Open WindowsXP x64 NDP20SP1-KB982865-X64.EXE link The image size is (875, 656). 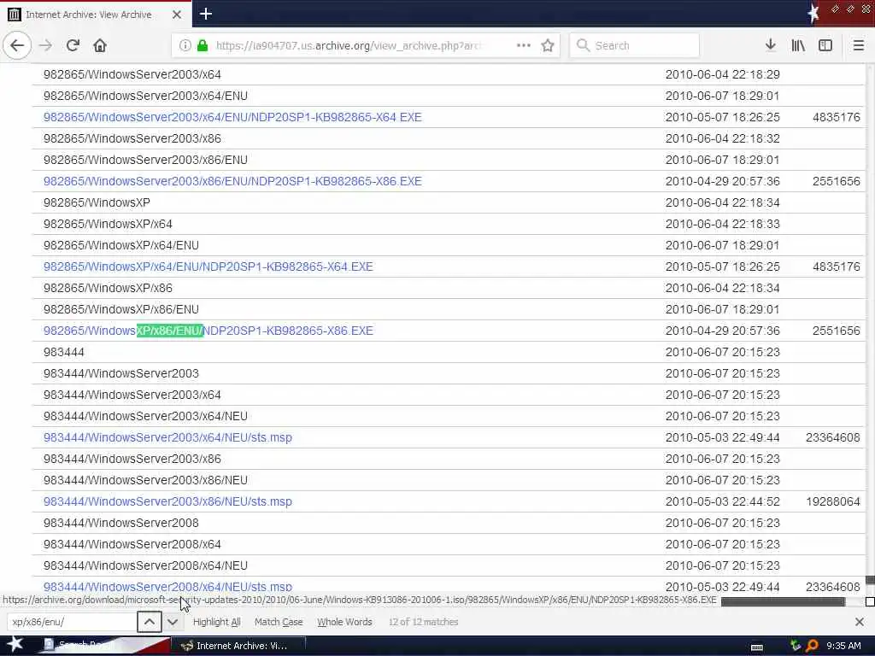click(x=208, y=266)
